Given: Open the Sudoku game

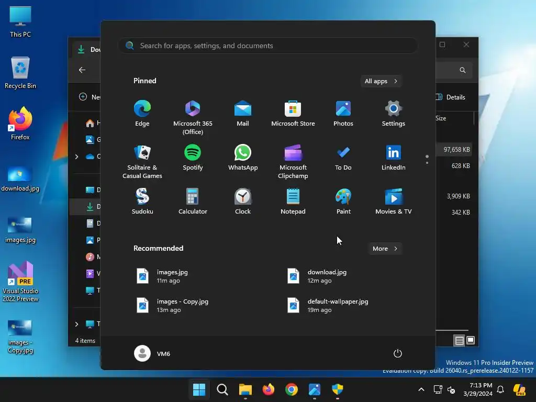Looking at the screenshot, I should [x=142, y=202].
